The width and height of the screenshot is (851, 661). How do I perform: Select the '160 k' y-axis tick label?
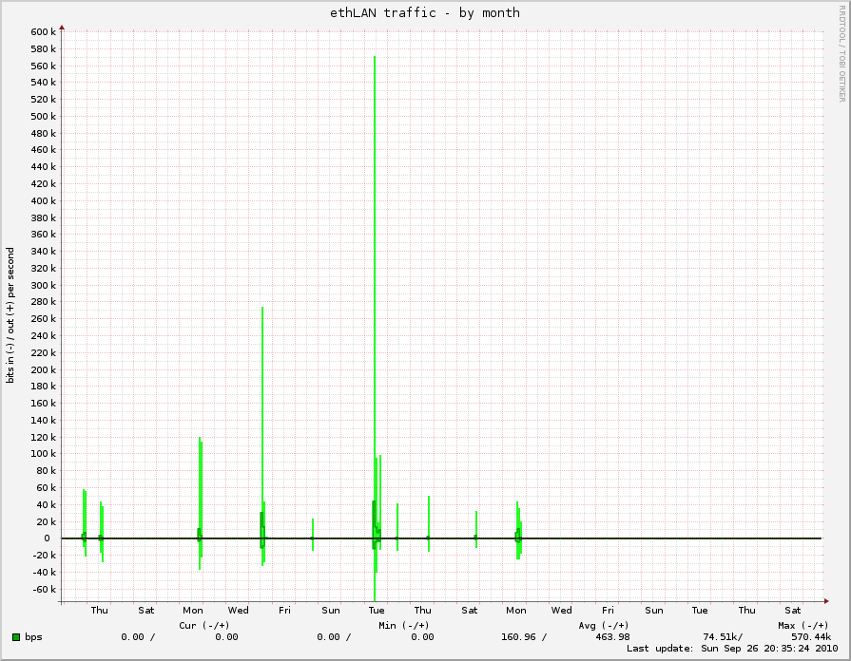[44, 404]
